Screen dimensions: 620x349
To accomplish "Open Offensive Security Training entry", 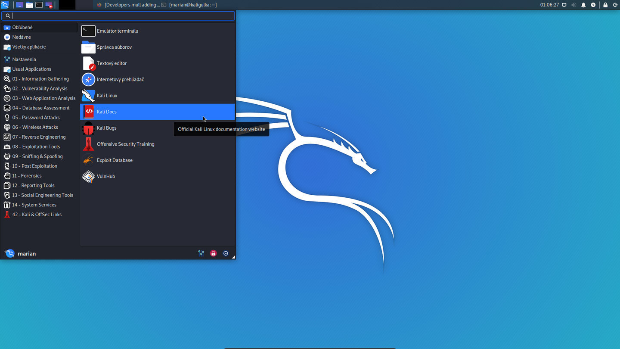I will (x=157, y=144).
